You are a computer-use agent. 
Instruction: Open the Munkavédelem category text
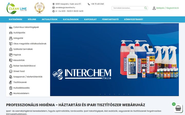[21, 93]
